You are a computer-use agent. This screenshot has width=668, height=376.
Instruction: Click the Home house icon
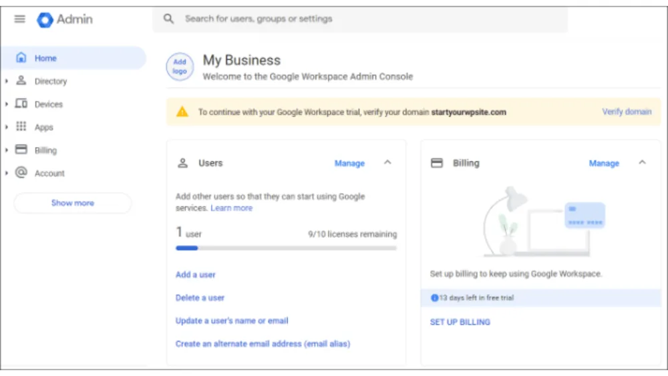(21, 57)
